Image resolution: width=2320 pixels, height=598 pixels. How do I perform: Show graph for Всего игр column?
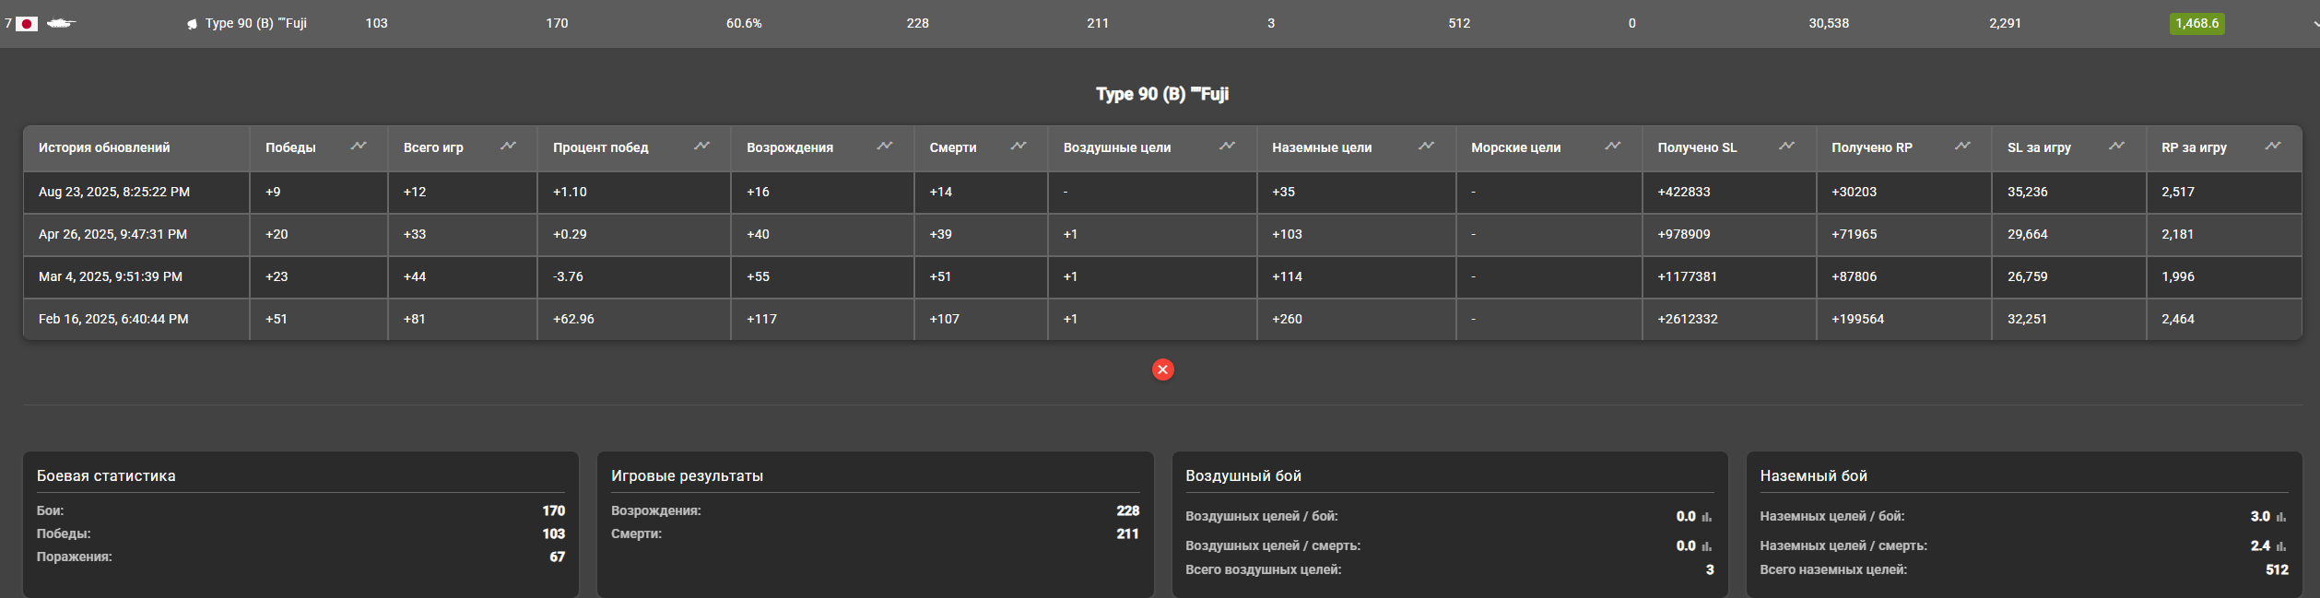(x=508, y=147)
